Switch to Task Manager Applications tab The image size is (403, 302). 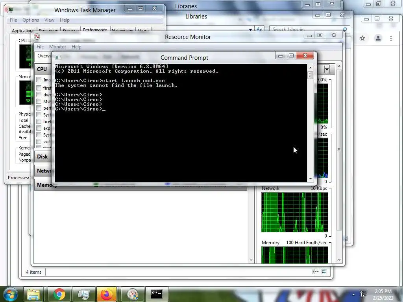[23, 30]
